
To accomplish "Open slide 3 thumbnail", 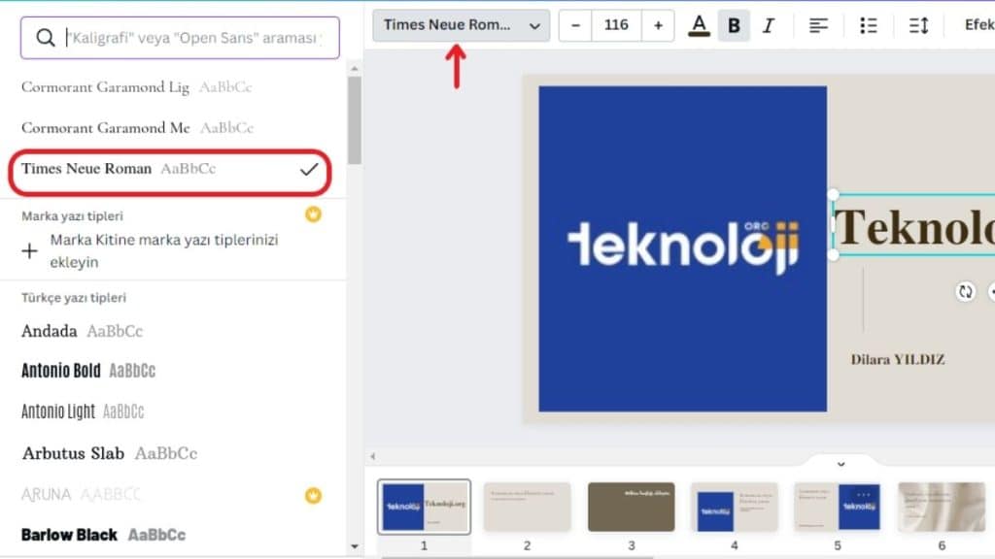I will pyautogui.click(x=632, y=507).
